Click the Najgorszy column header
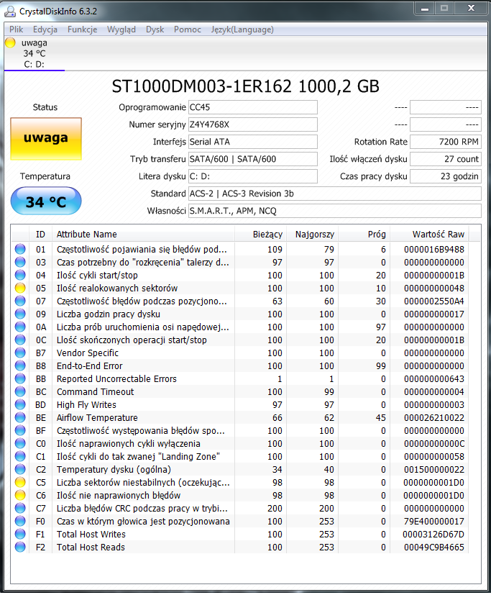The width and height of the screenshot is (491, 595). (x=313, y=234)
